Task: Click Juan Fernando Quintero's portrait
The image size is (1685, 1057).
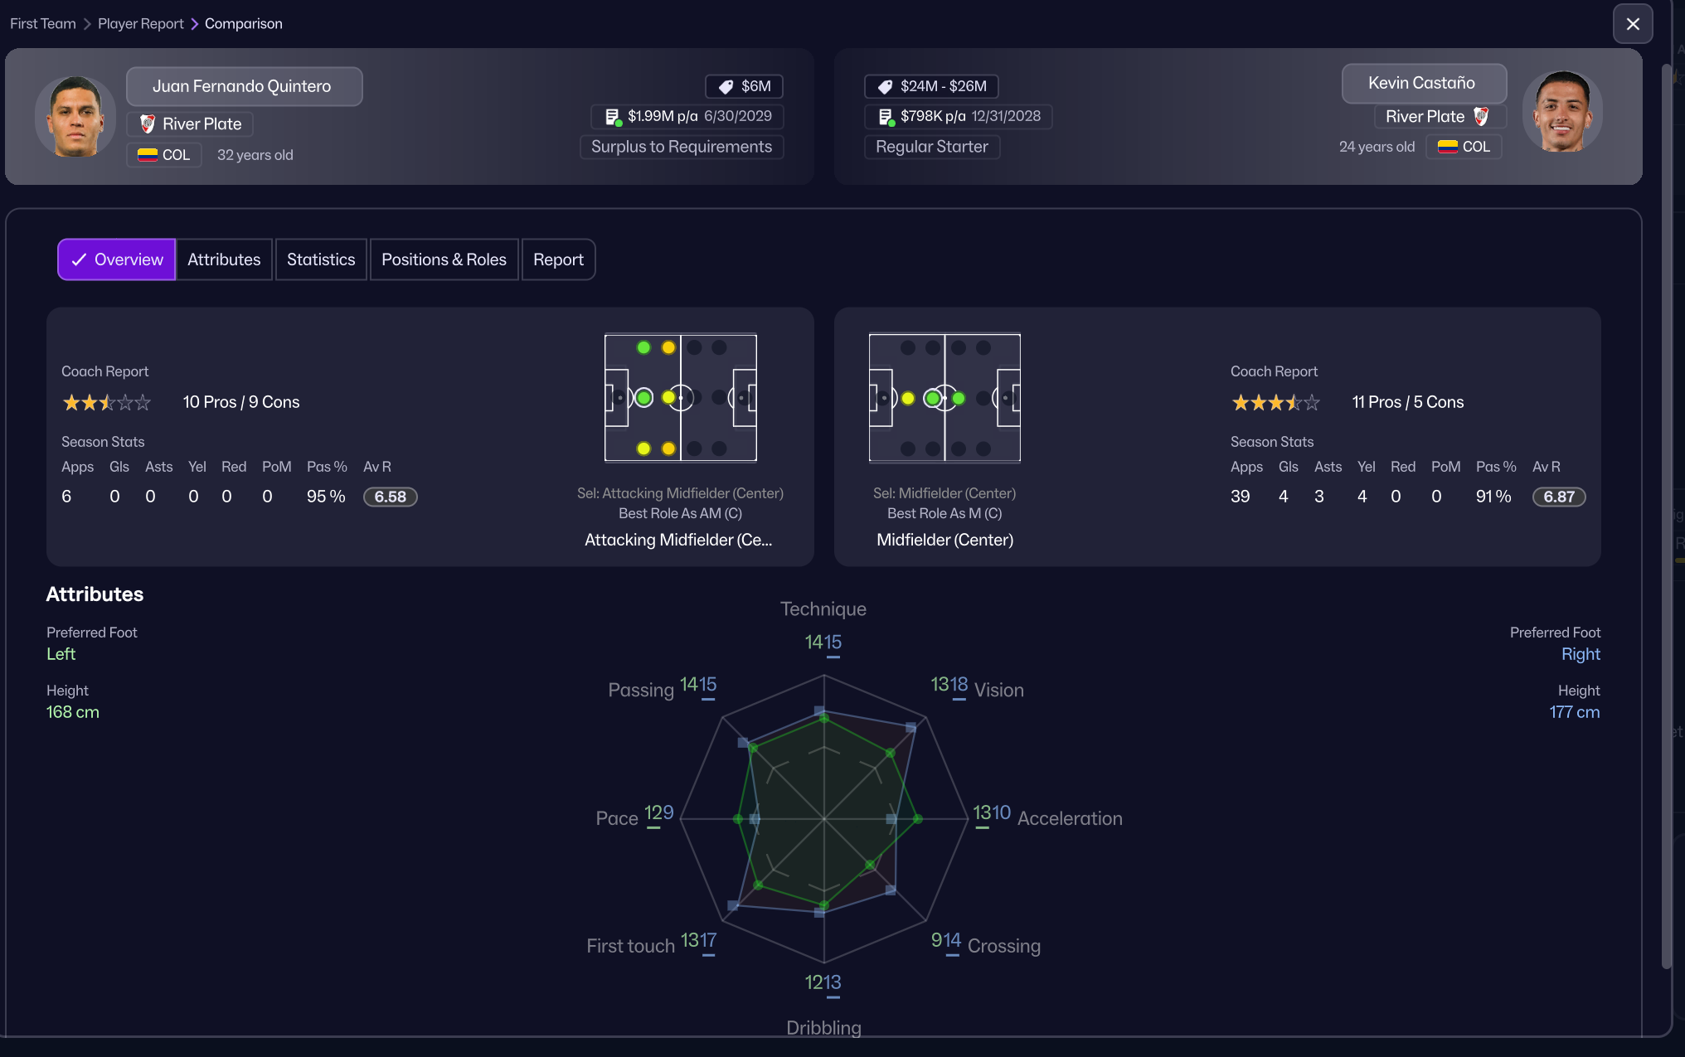Action: [75, 116]
